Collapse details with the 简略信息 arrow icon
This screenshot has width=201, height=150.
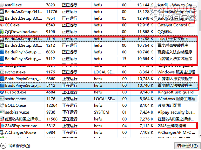(x=3, y=146)
